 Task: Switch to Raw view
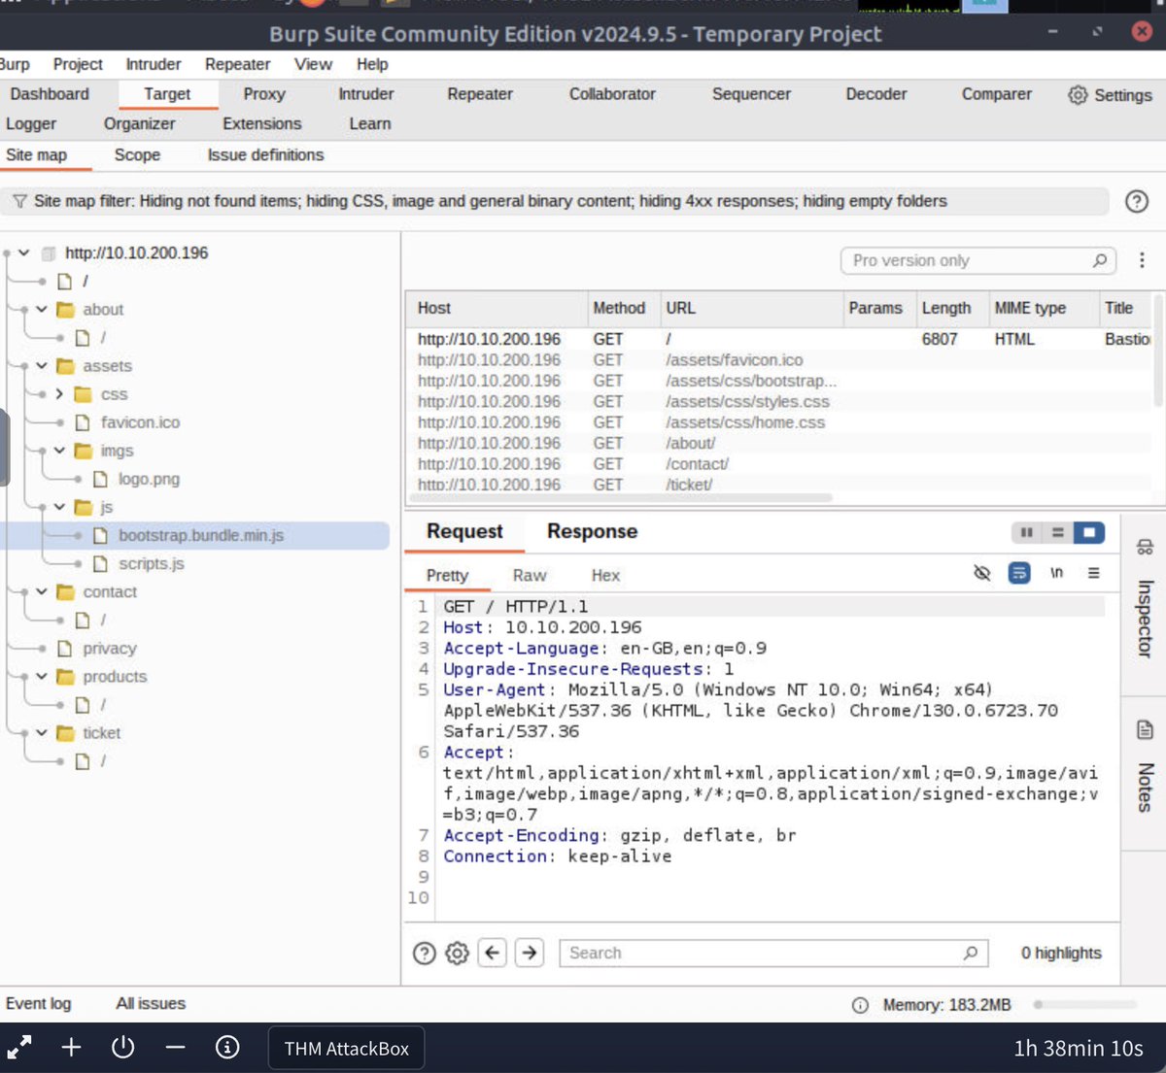pos(530,576)
